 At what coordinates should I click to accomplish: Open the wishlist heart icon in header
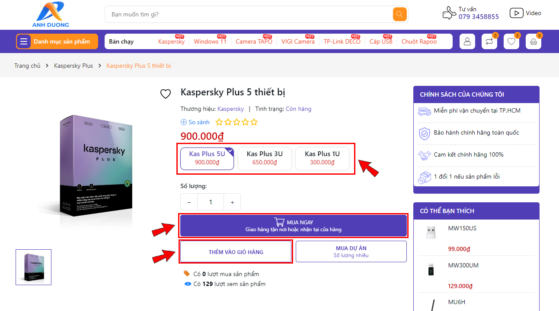[x=511, y=41]
